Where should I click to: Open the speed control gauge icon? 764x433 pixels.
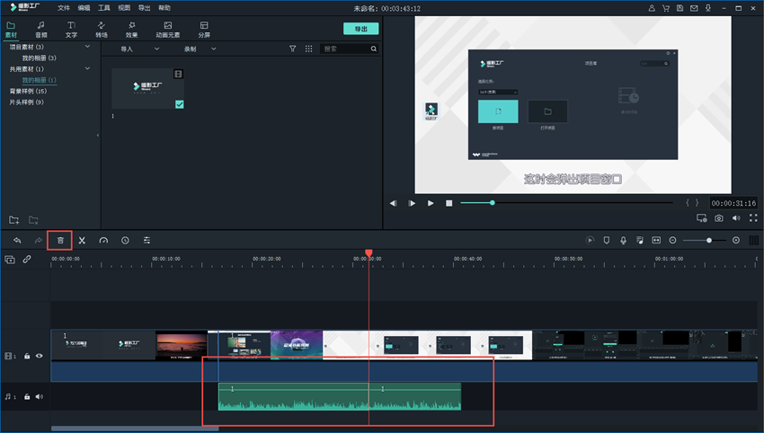[103, 241]
